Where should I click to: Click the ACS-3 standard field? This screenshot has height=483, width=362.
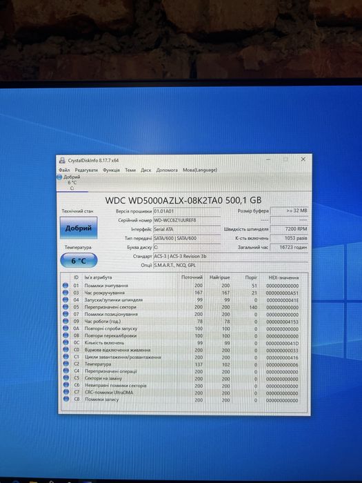tap(230, 256)
